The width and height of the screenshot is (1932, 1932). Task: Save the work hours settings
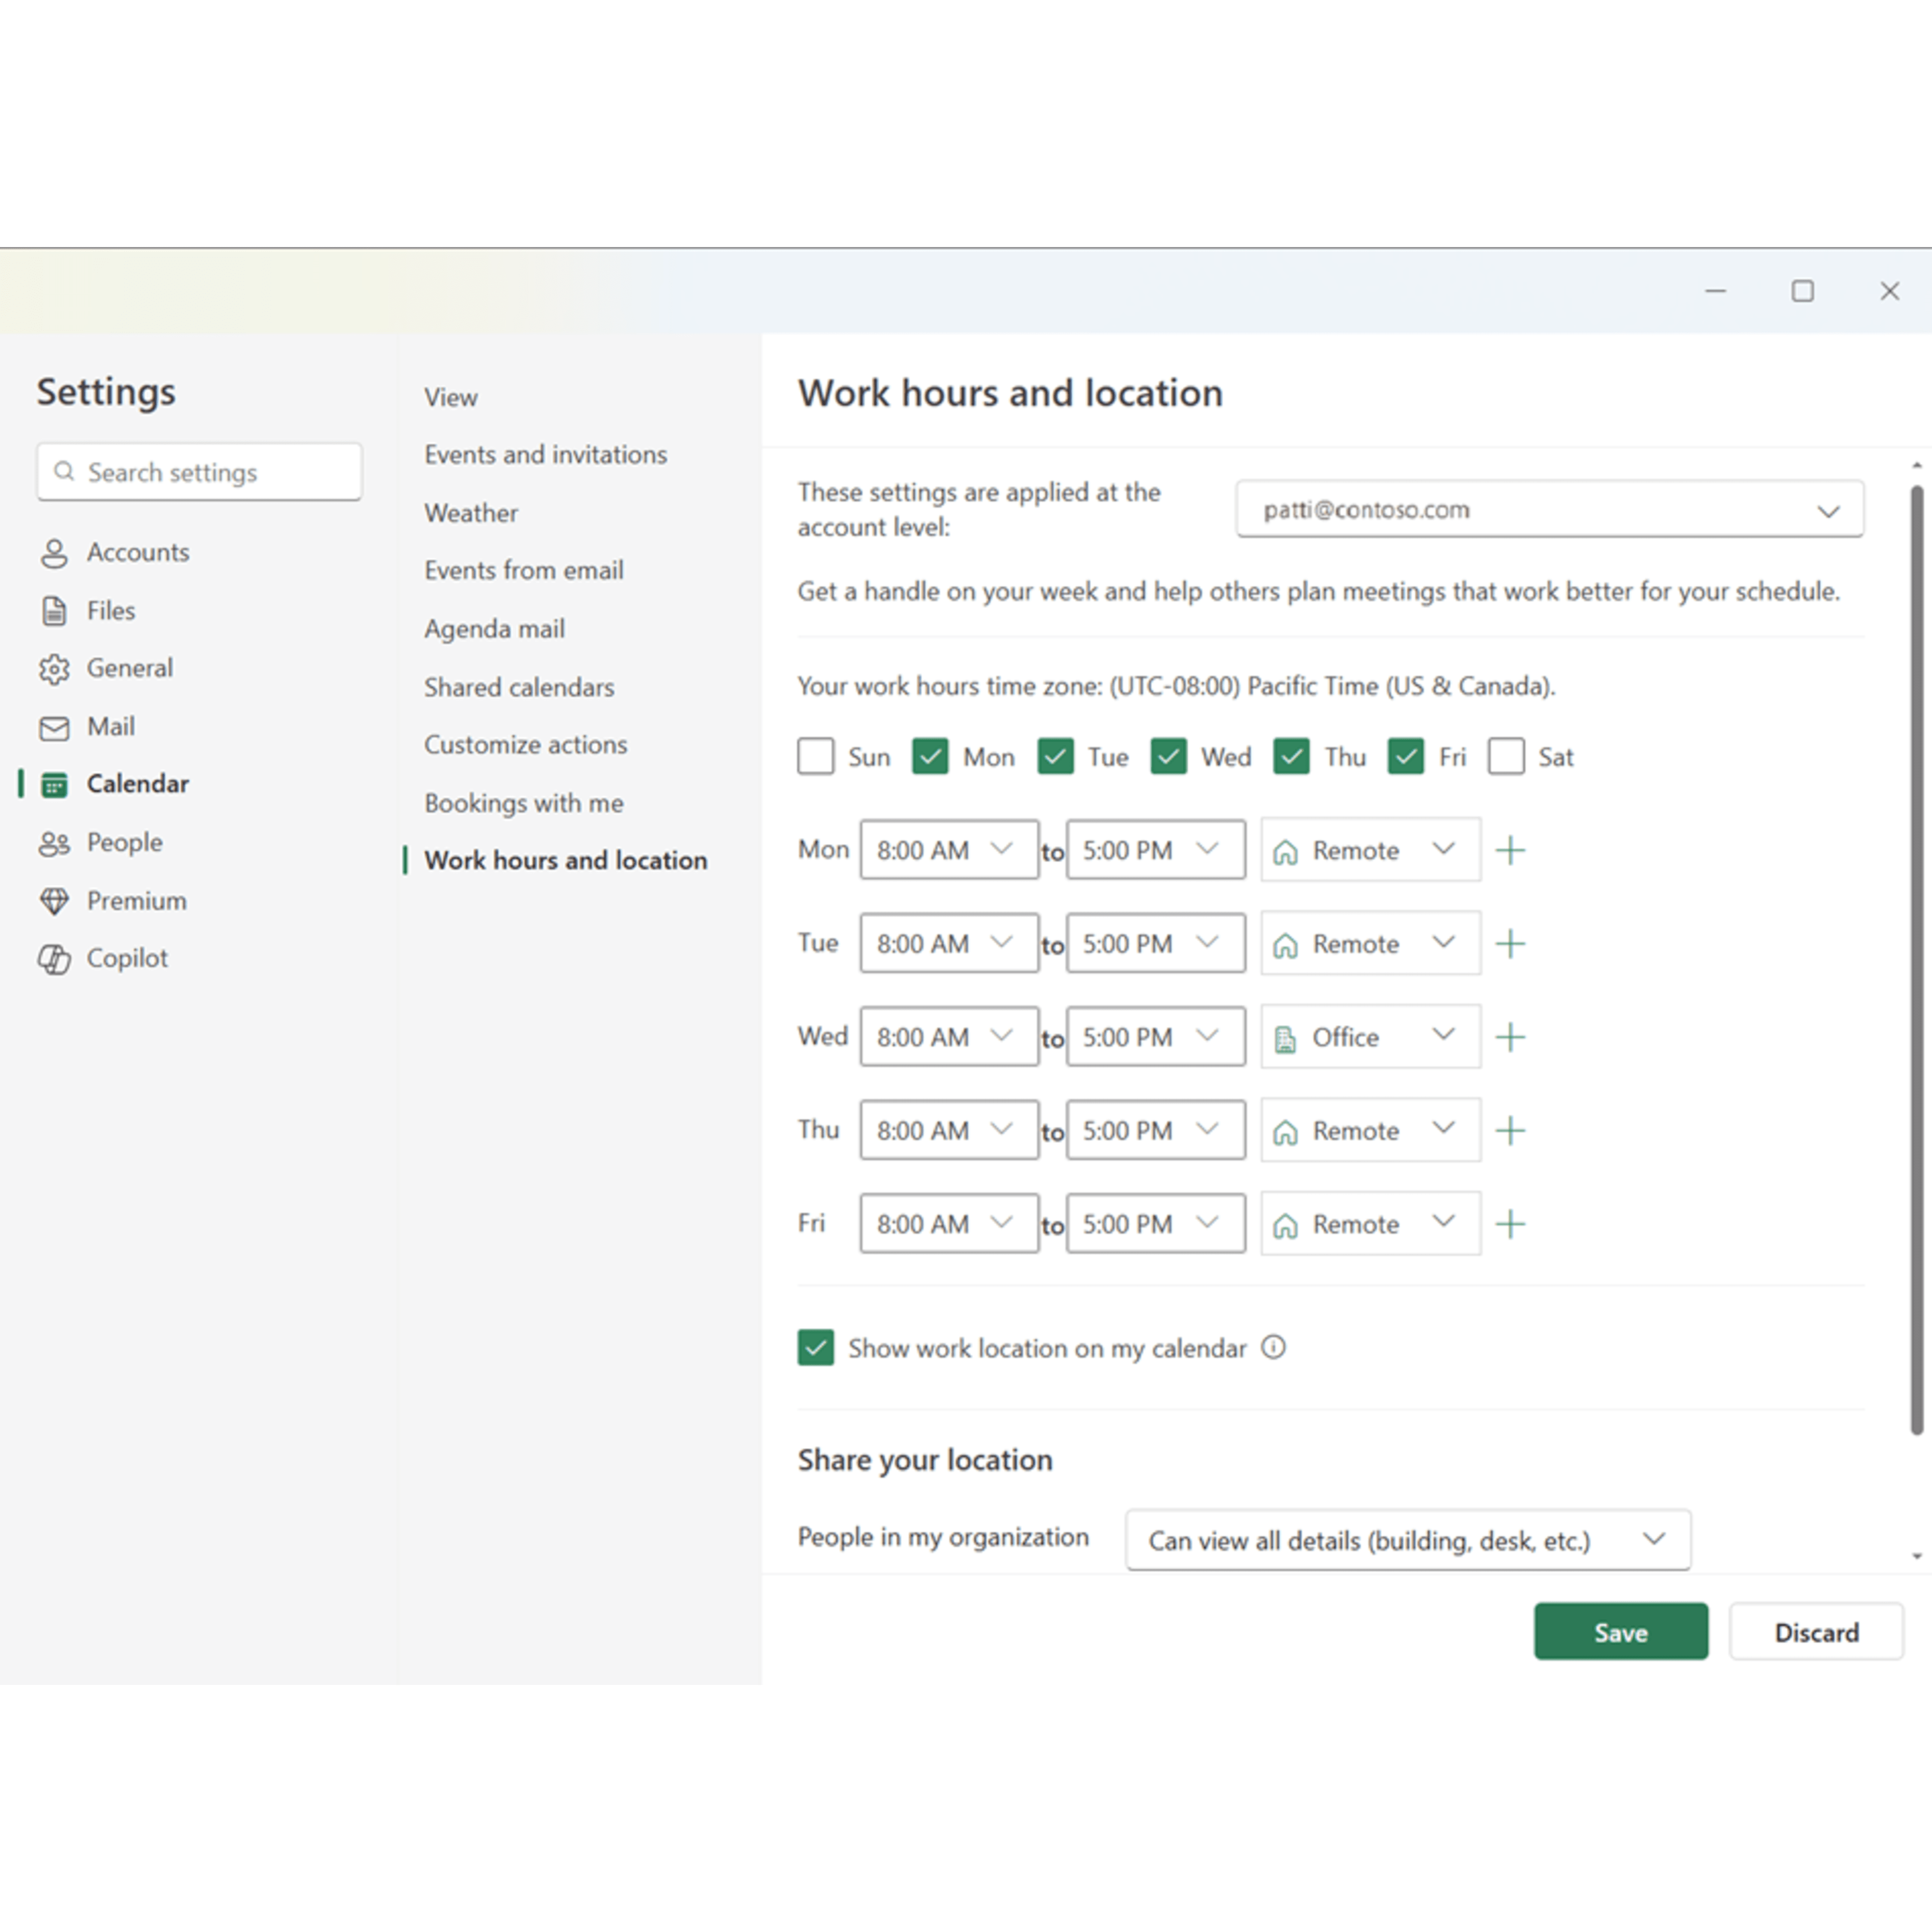1621,1631
